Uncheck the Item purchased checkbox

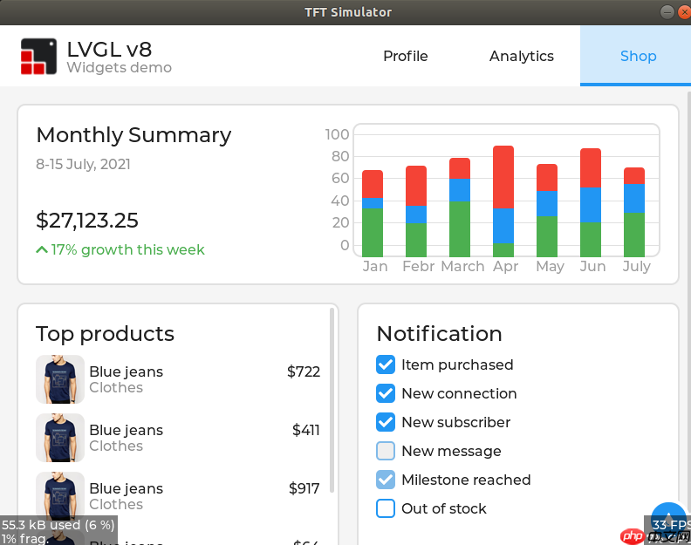(x=386, y=364)
